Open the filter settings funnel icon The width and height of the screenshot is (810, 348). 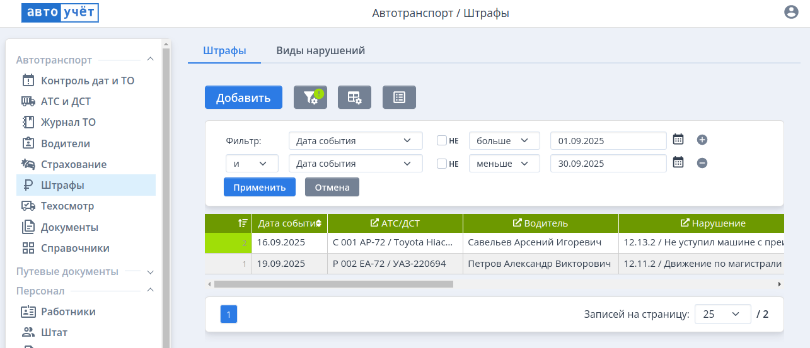(310, 98)
